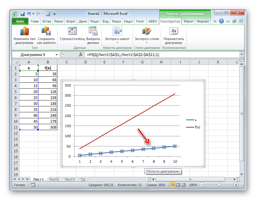Minimize the ribbon with caret icon
Screen dimensions: 256x200
[215, 21]
